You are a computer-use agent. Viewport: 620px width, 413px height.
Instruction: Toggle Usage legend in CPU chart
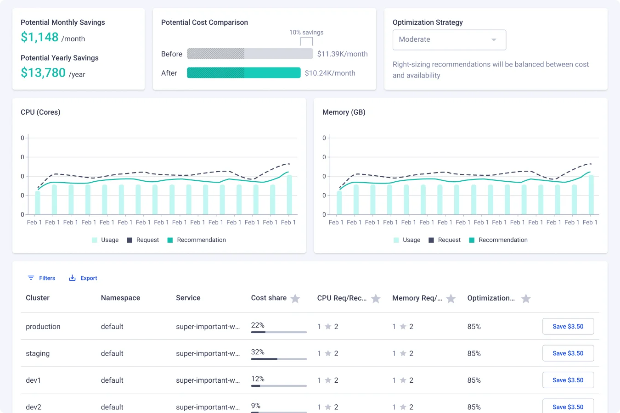pyautogui.click(x=105, y=240)
